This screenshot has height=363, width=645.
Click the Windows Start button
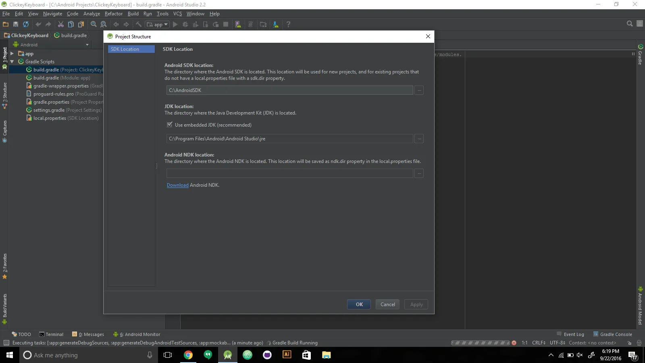(10, 355)
